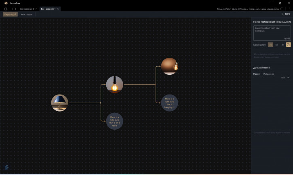Screen dimensions: 293x175
Task: Select the brown sphere bulb image node
Action: 169,66
